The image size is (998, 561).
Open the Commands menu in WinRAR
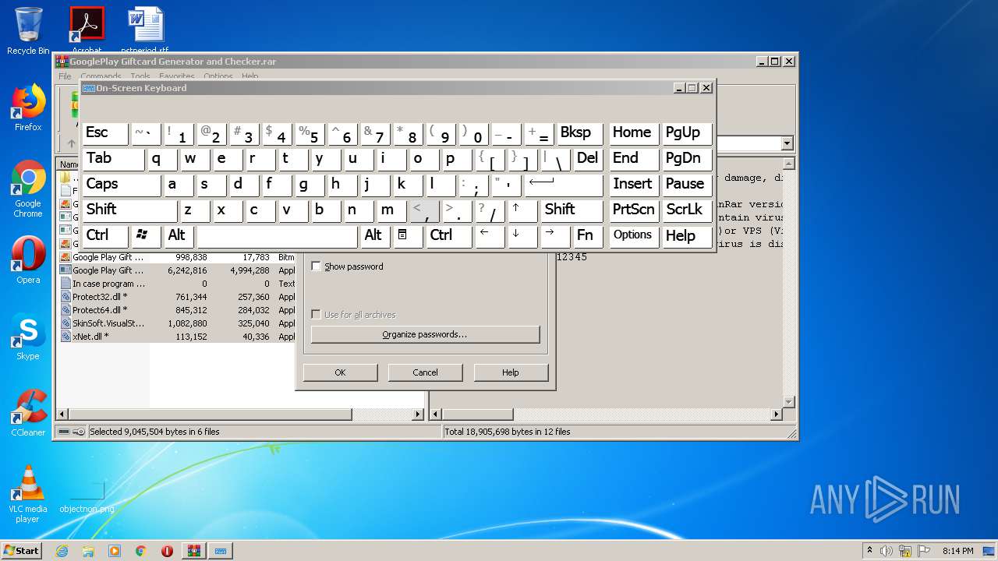pyautogui.click(x=101, y=76)
